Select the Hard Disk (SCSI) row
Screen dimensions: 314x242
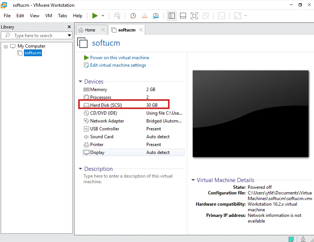point(133,105)
